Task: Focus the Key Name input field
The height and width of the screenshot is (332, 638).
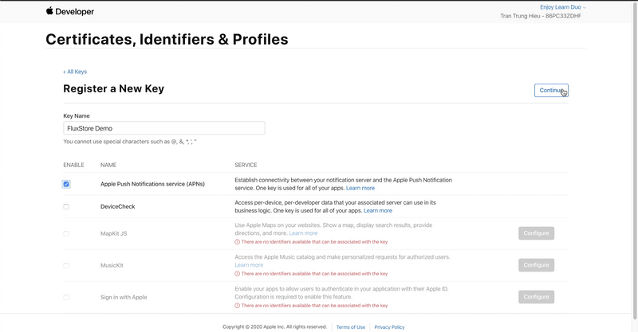Action: [164, 128]
